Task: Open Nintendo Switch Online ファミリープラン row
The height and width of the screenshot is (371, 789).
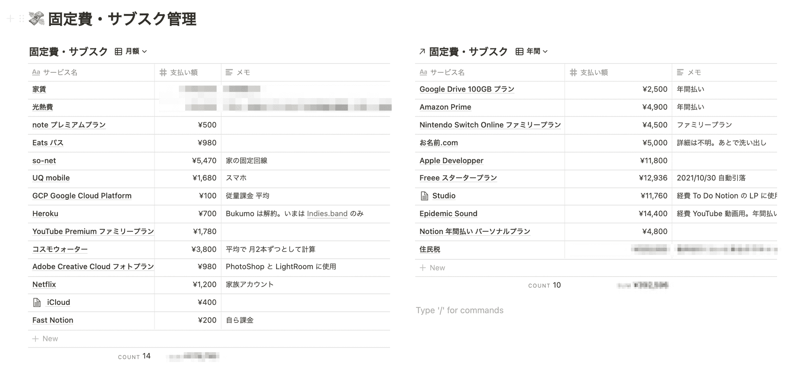Action: tap(490, 125)
